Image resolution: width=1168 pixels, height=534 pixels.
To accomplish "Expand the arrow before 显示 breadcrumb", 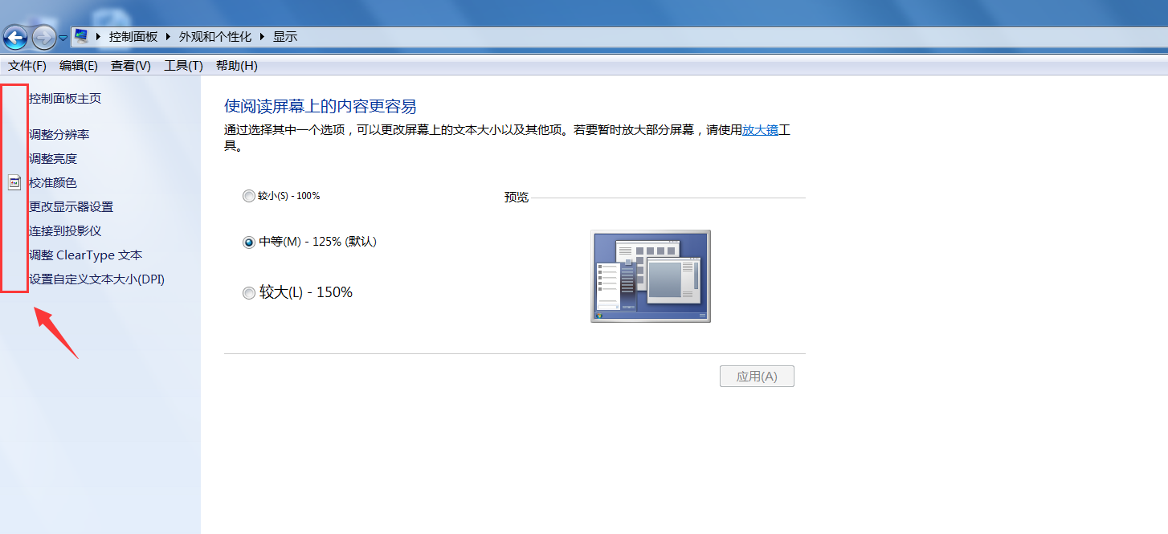I will [263, 37].
